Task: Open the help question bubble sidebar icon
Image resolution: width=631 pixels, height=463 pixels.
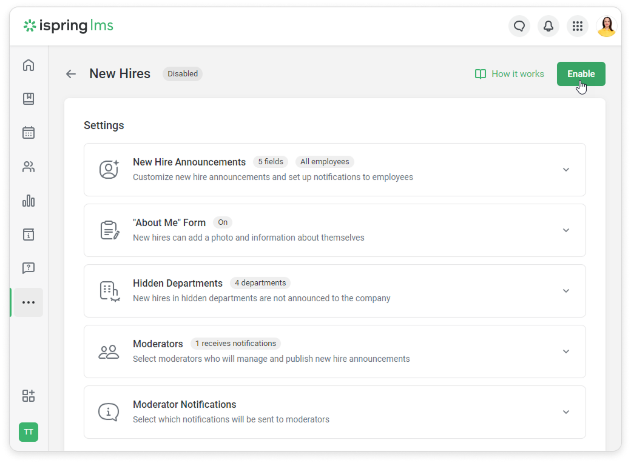Action: (x=29, y=268)
